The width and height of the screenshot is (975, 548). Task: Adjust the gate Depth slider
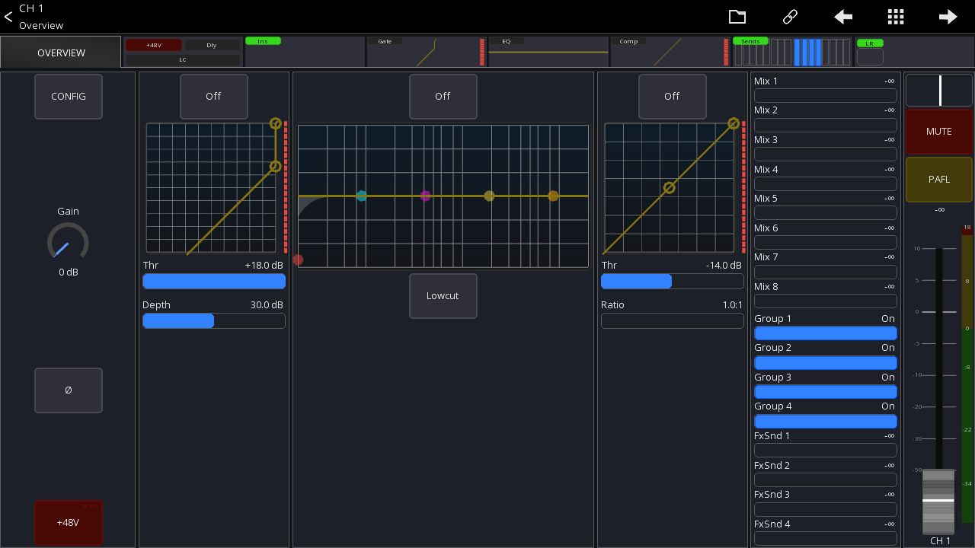[x=214, y=321]
